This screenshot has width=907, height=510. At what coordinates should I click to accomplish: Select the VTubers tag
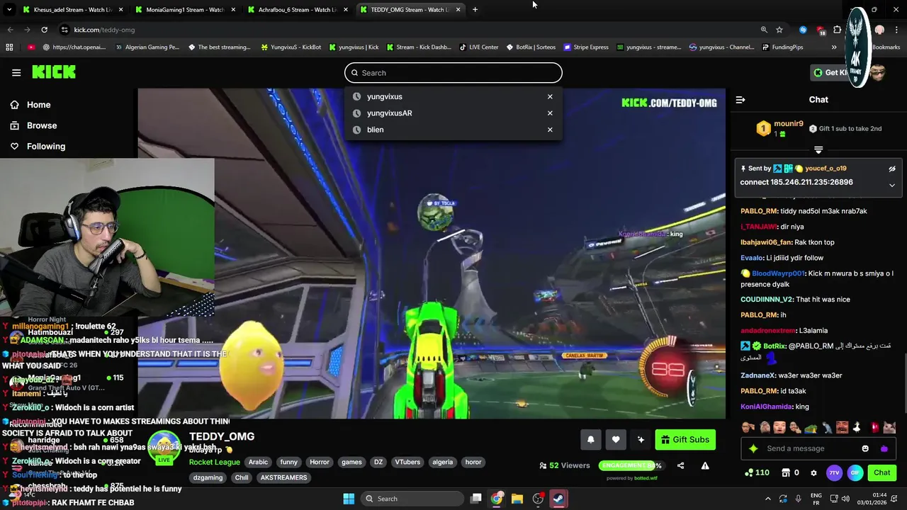click(x=407, y=462)
